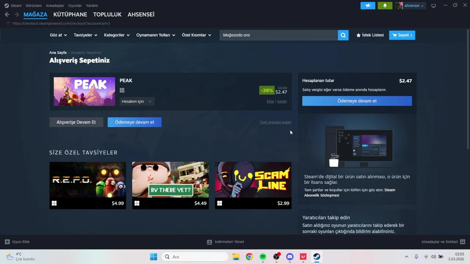Screen dimensions: 470x264
Task: Launch Chrome from the taskbar
Action: [249, 257]
